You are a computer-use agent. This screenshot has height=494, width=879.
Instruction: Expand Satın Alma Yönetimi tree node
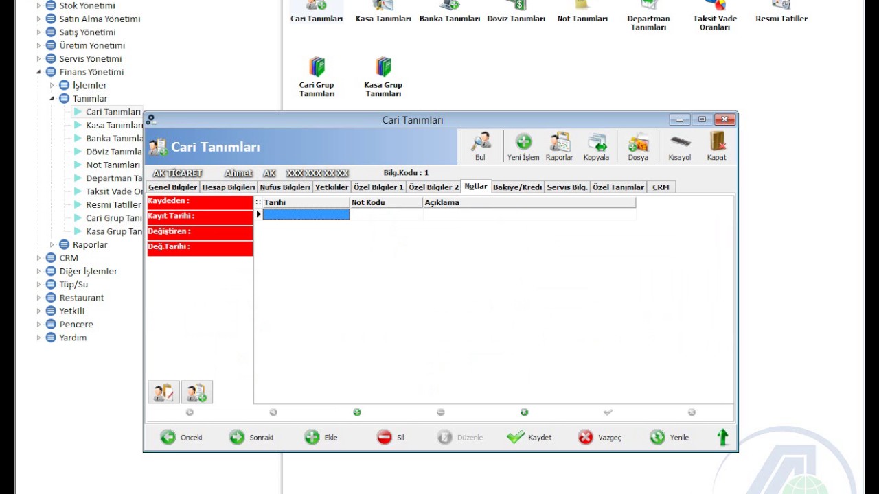coord(39,19)
